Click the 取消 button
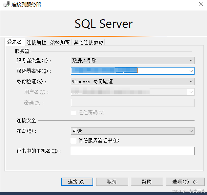Image resolution: width=207 pixels, height=195 pixels. coord(112,182)
